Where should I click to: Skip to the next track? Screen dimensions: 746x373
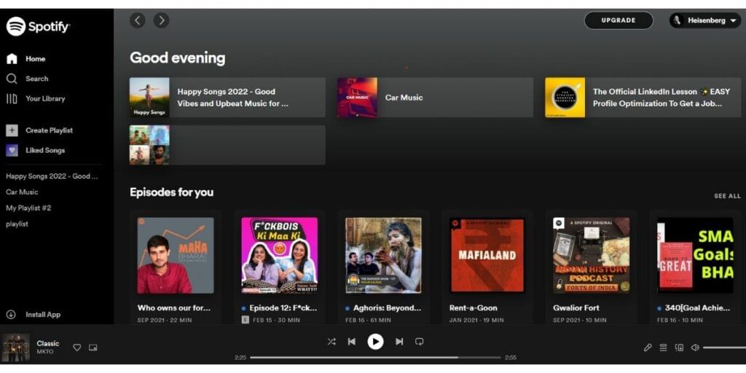click(x=399, y=342)
